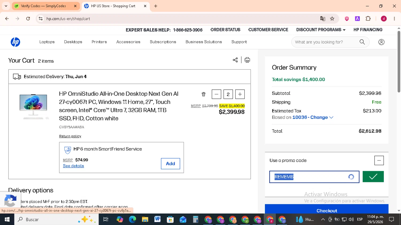Increase quantity with plus button
Screen dimensions: 401x225
click(240, 94)
